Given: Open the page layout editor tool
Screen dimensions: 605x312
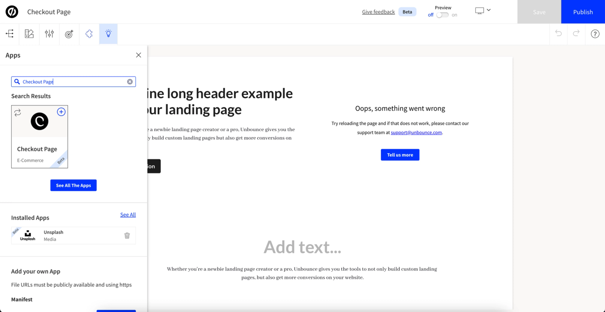Looking at the screenshot, I should 29,34.
